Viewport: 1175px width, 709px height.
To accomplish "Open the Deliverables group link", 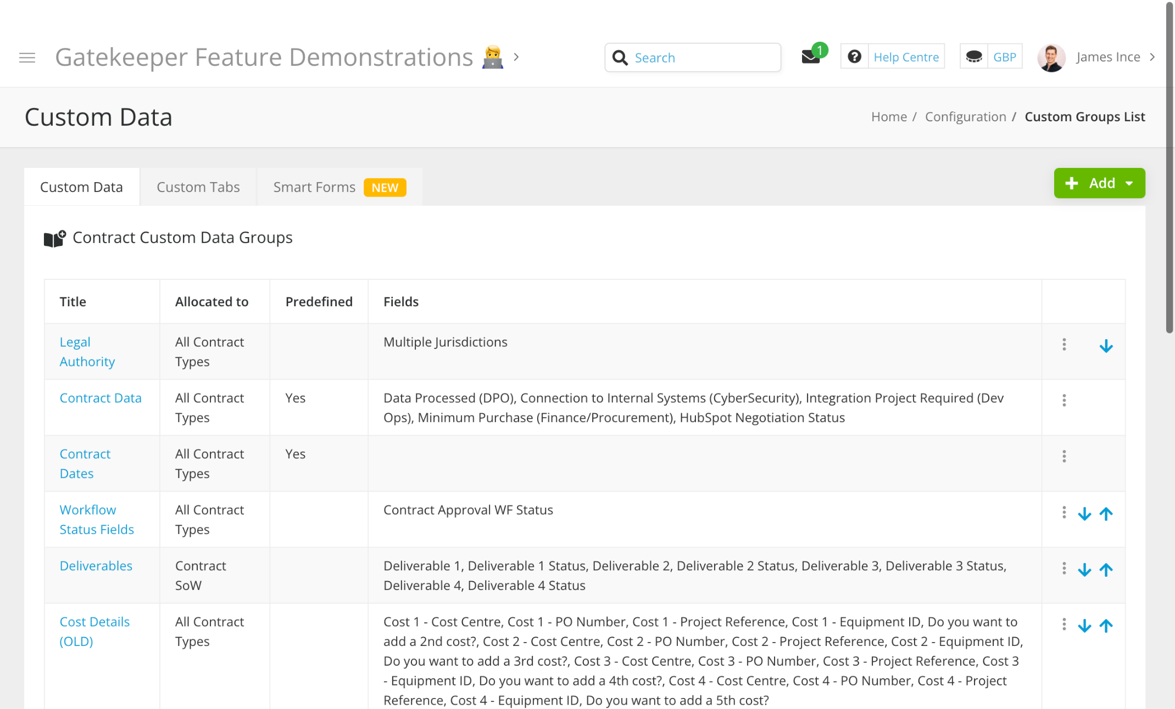I will point(96,566).
